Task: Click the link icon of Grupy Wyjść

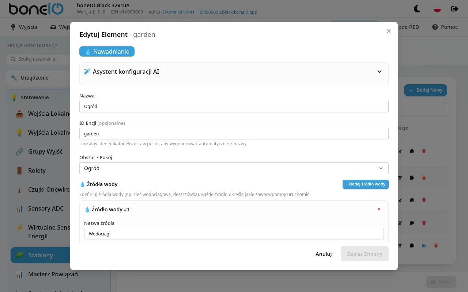Action: 19,151
